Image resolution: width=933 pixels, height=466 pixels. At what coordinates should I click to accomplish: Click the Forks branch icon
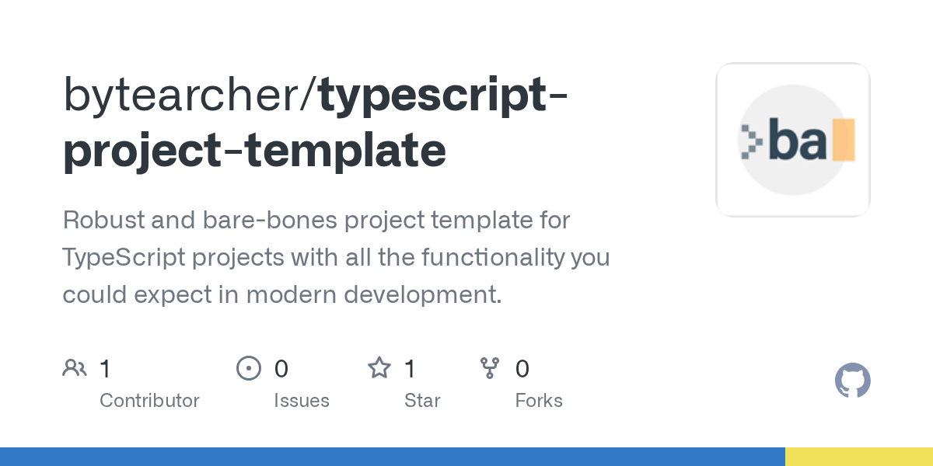tap(490, 368)
